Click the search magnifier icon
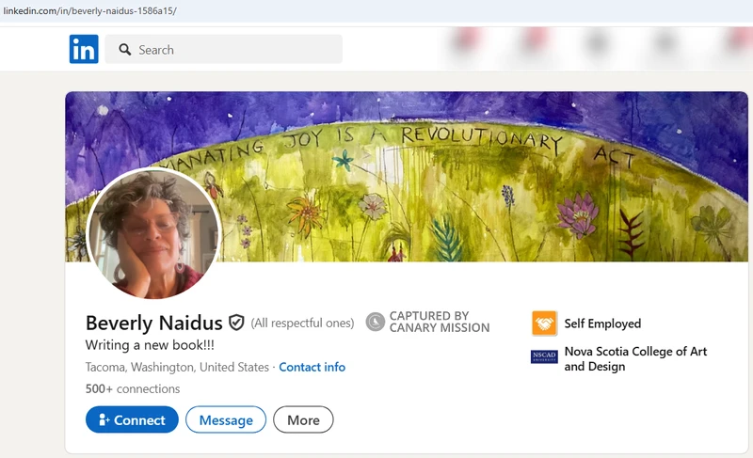Image resolution: width=753 pixels, height=458 pixels. tap(125, 50)
